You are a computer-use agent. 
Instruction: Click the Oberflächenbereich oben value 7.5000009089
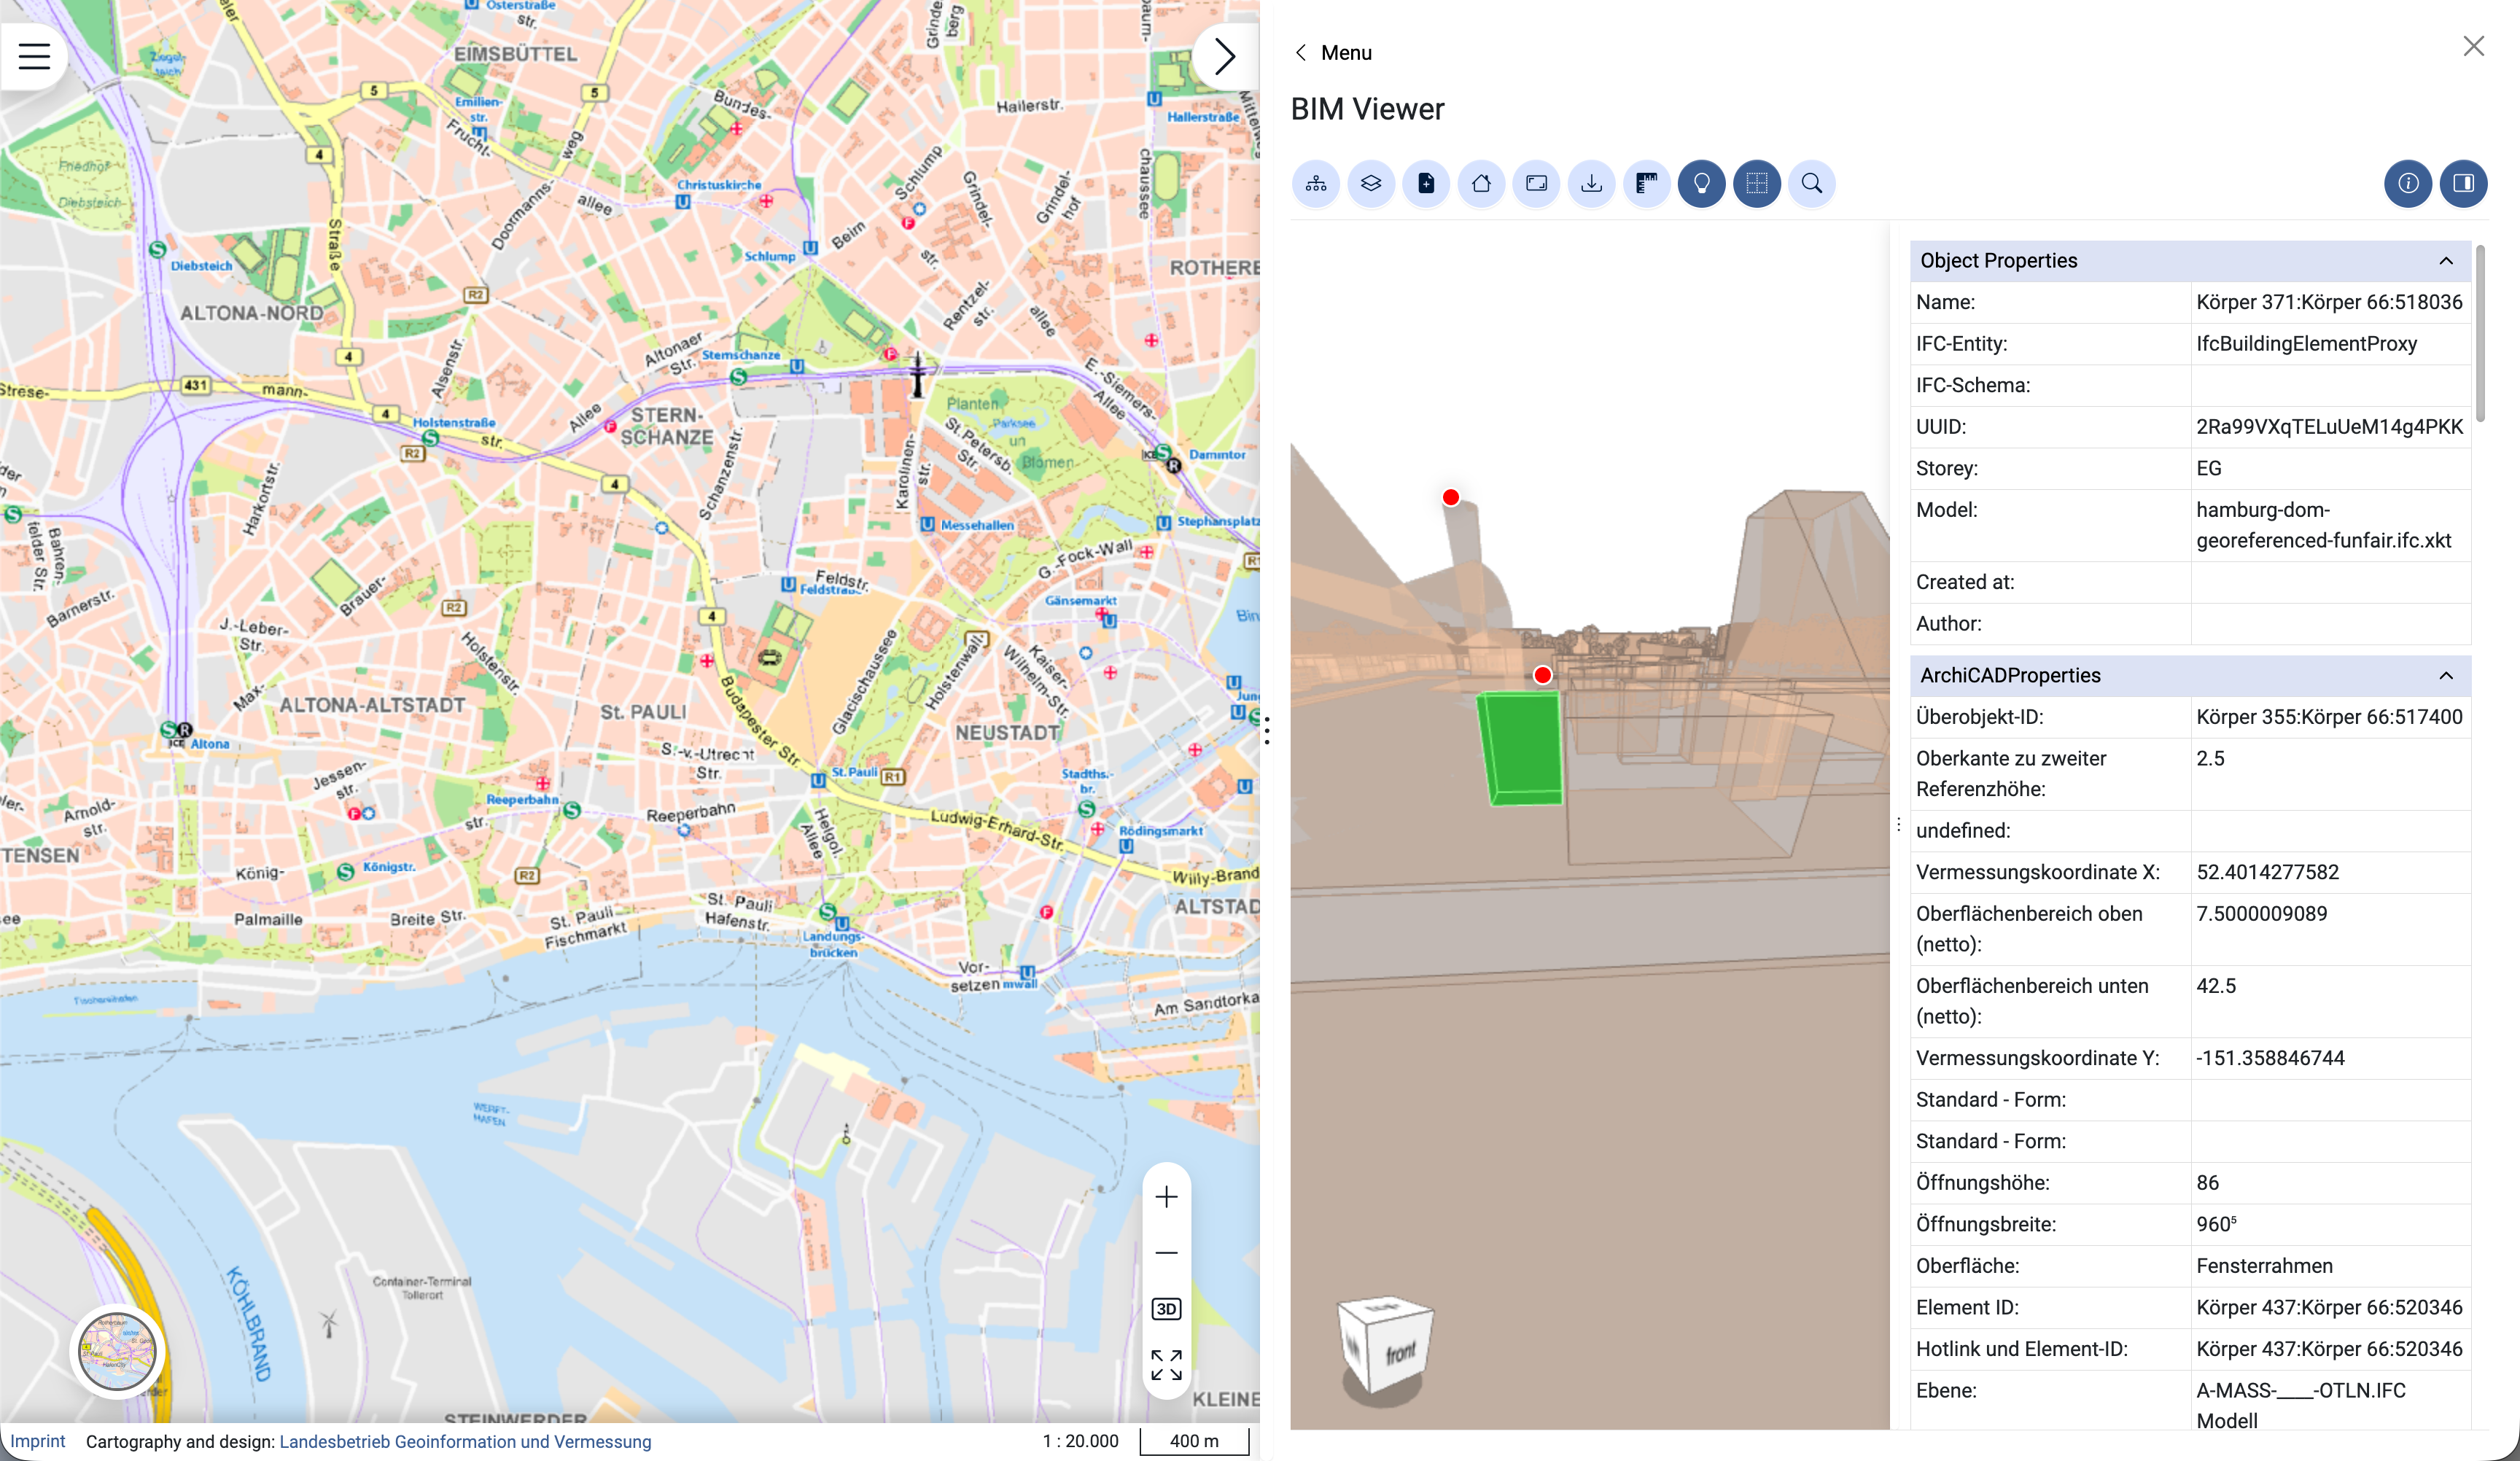click(2261, 914)
